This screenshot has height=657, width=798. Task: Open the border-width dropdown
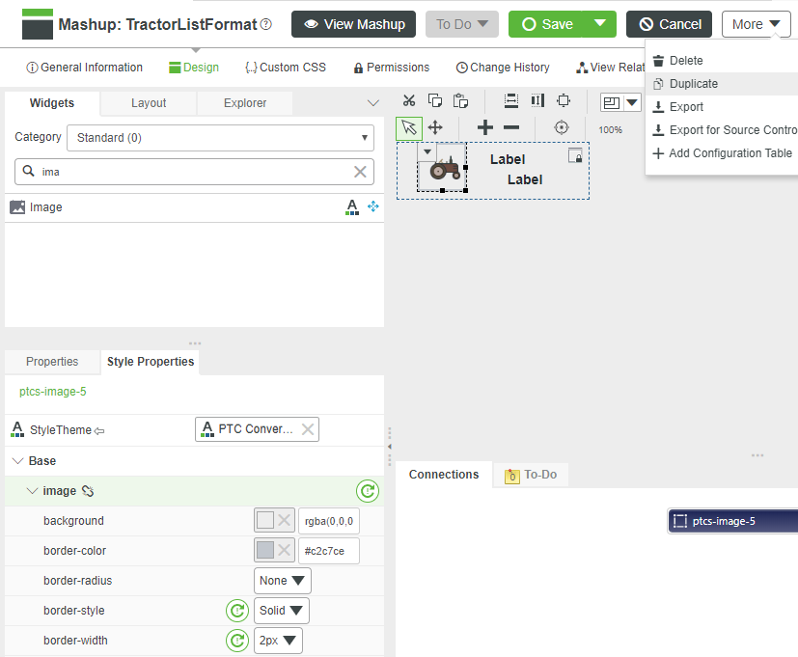pos(278,640)
